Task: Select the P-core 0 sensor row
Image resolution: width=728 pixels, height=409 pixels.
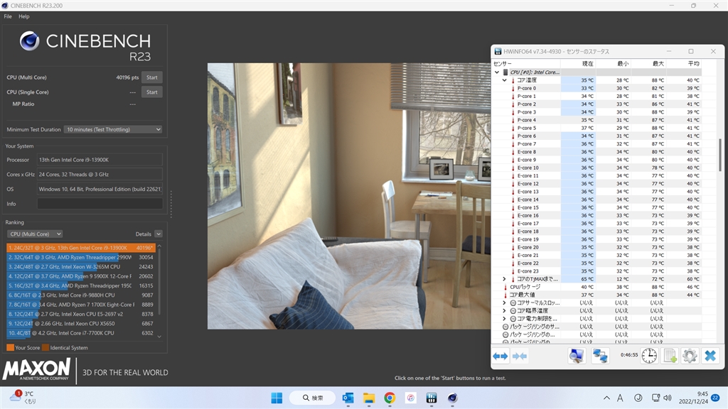Action: (597, 88)
